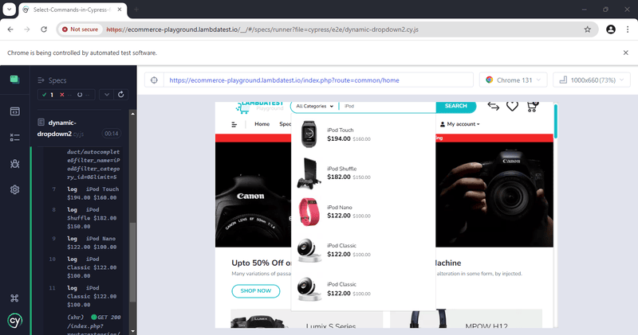This screenshot has height=335, width=638.
Task: Open keyboard shortcuts command icon
Action: pyautogui.click(x=14, y=298)
